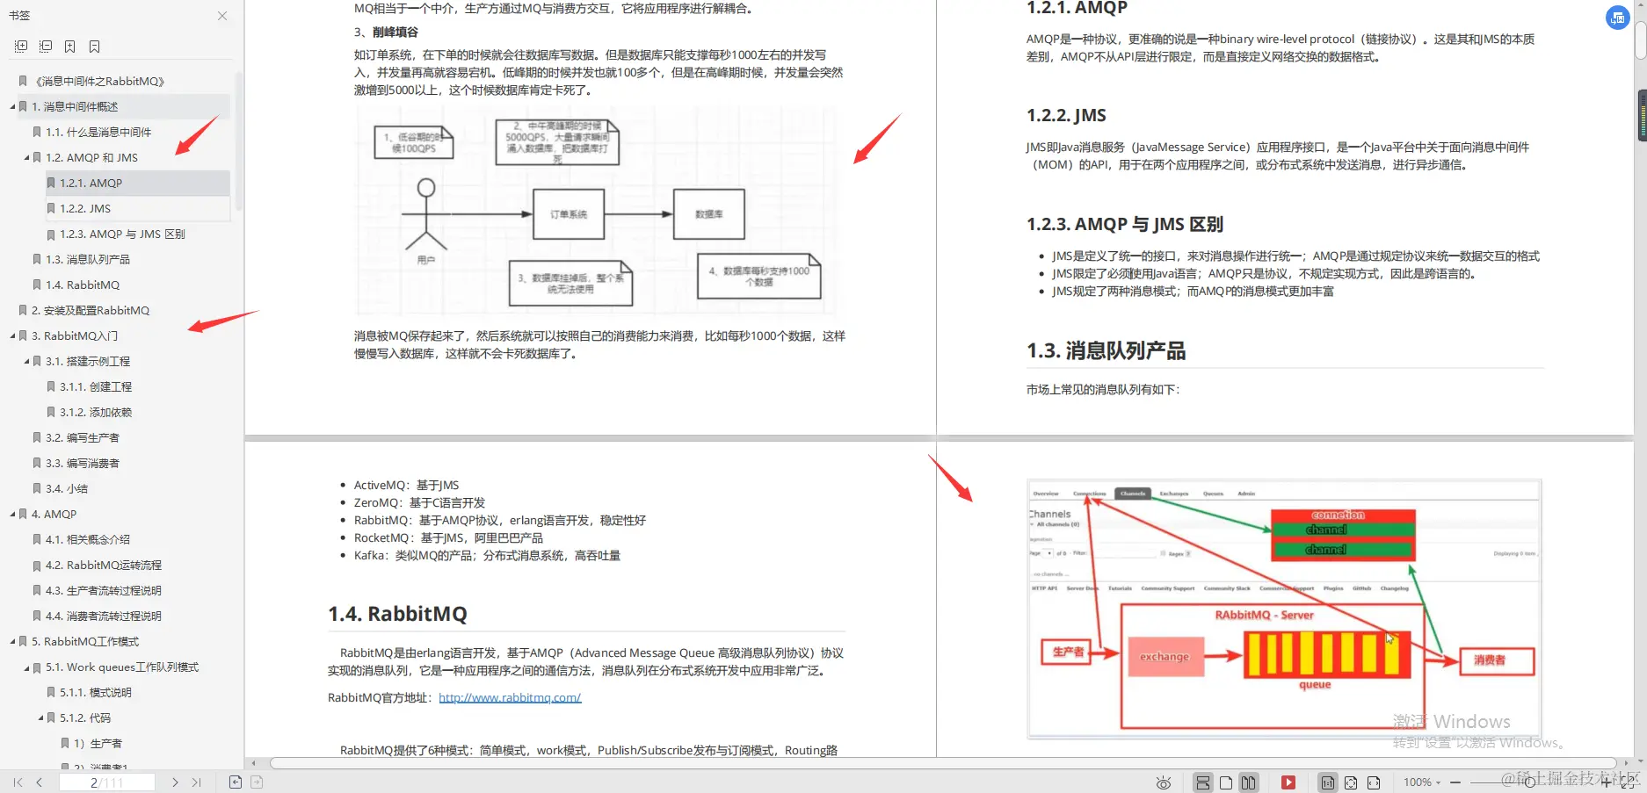Click the RabbitMQ architecture diagram image
Screen dimensions: 1647x793
click(x=1283, y=608)
